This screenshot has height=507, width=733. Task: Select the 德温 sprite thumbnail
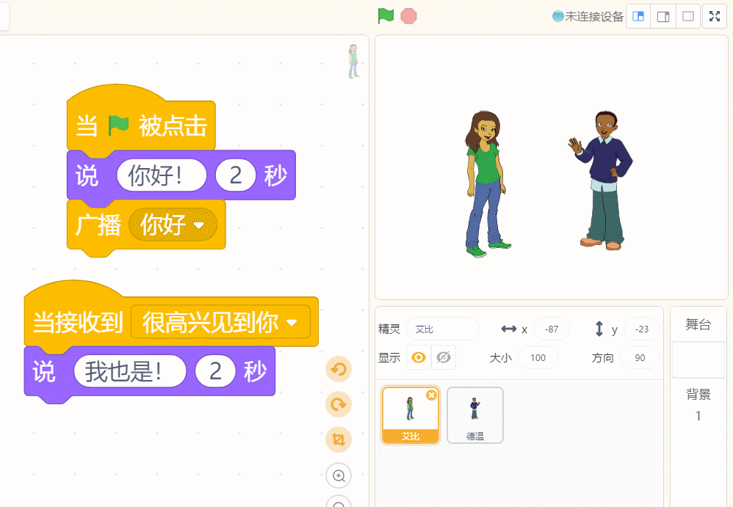tap(475, 415)
